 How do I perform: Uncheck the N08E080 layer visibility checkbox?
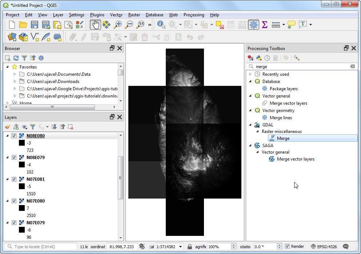14,136
